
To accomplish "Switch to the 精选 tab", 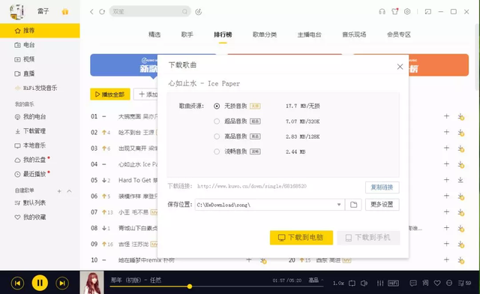I will coord(154,34).
